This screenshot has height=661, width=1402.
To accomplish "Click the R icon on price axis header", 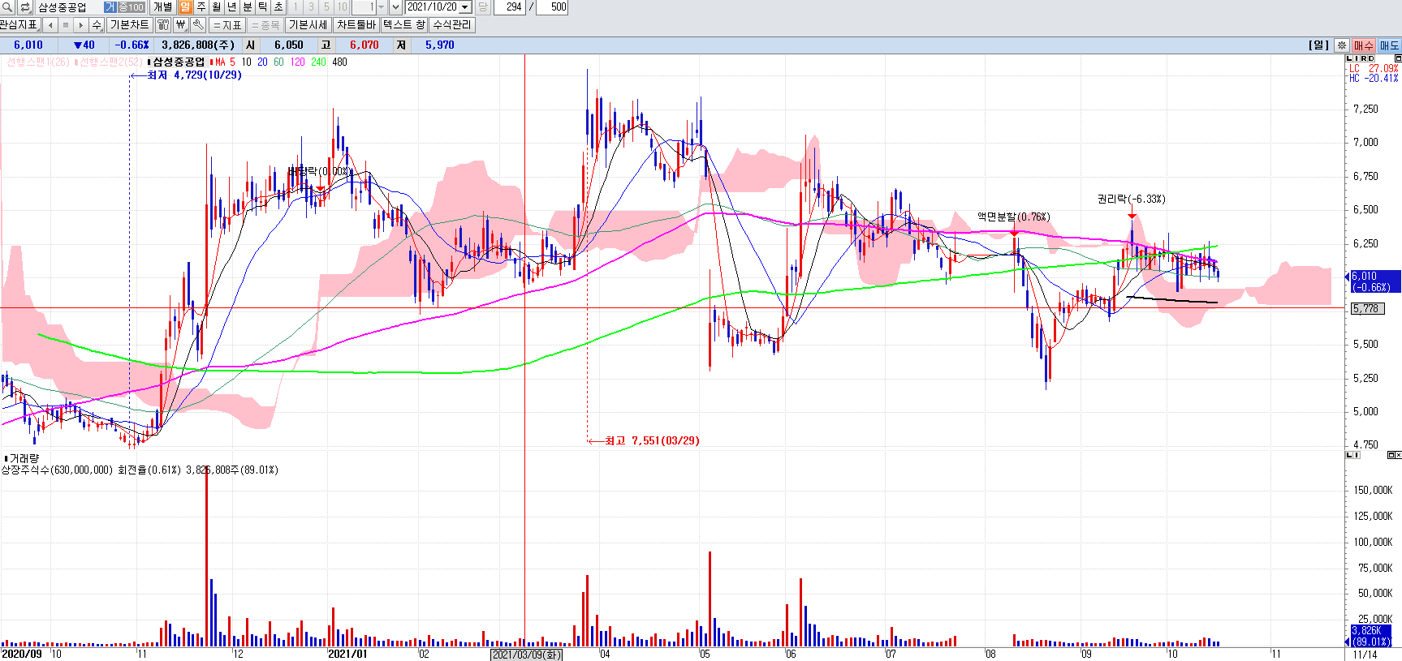I will pos(1364,58).
